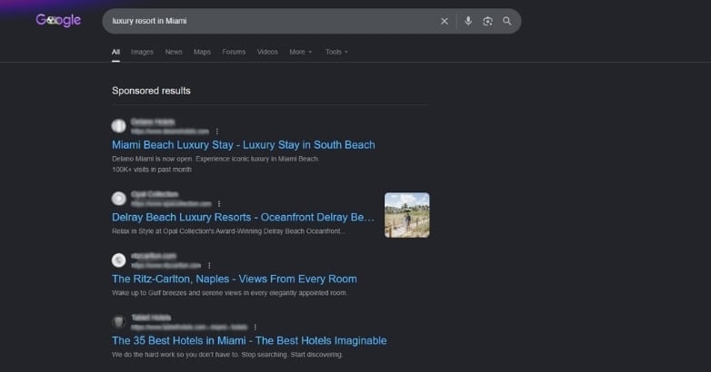Screen dimensions: 711x372
Task: Click the magnifying glass search icon
Action: point(507,21)
